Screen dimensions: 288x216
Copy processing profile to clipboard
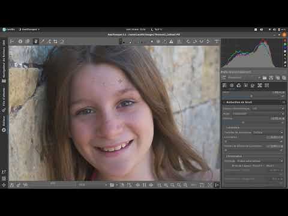(278, 78)
